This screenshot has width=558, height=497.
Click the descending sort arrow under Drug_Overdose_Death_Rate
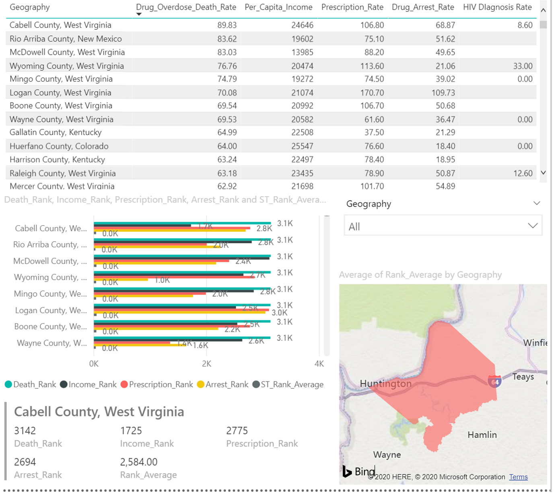click(139, 14)
